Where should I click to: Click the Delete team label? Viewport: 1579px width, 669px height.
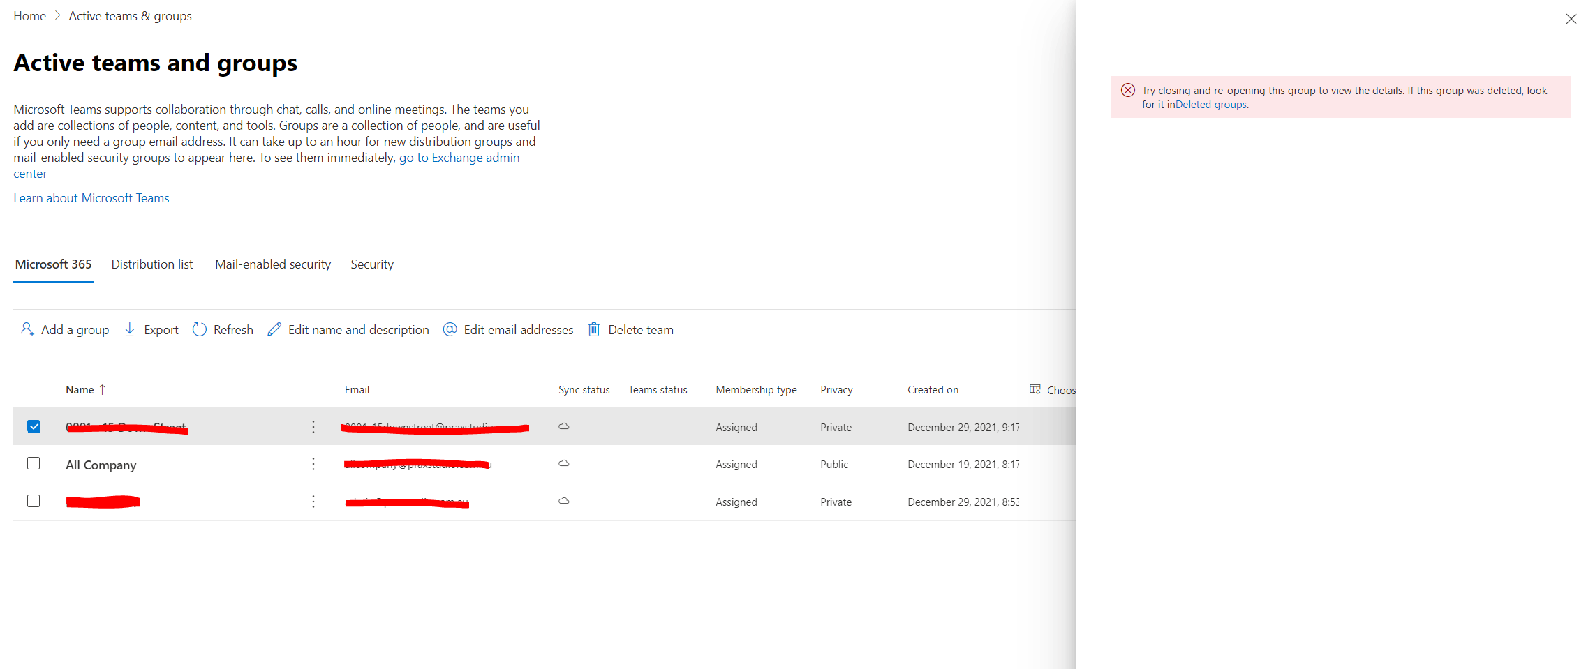(x=641, y=330)
